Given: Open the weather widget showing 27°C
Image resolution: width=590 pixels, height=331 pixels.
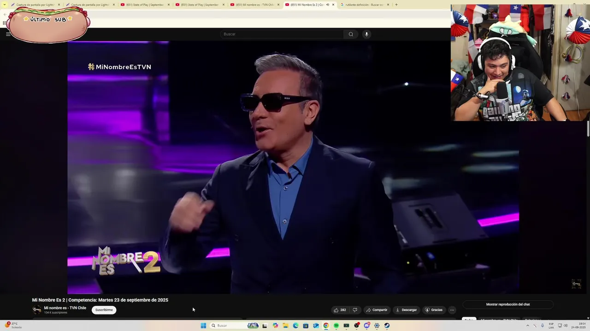Looking at the screenshot, I should pyautogui.click(x=13, y=325).
